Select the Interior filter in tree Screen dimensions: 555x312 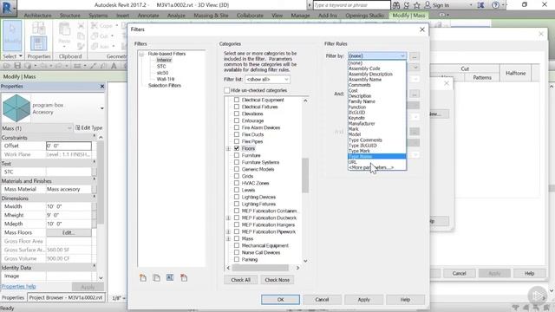pyautogui.click(x=164, y=60)
